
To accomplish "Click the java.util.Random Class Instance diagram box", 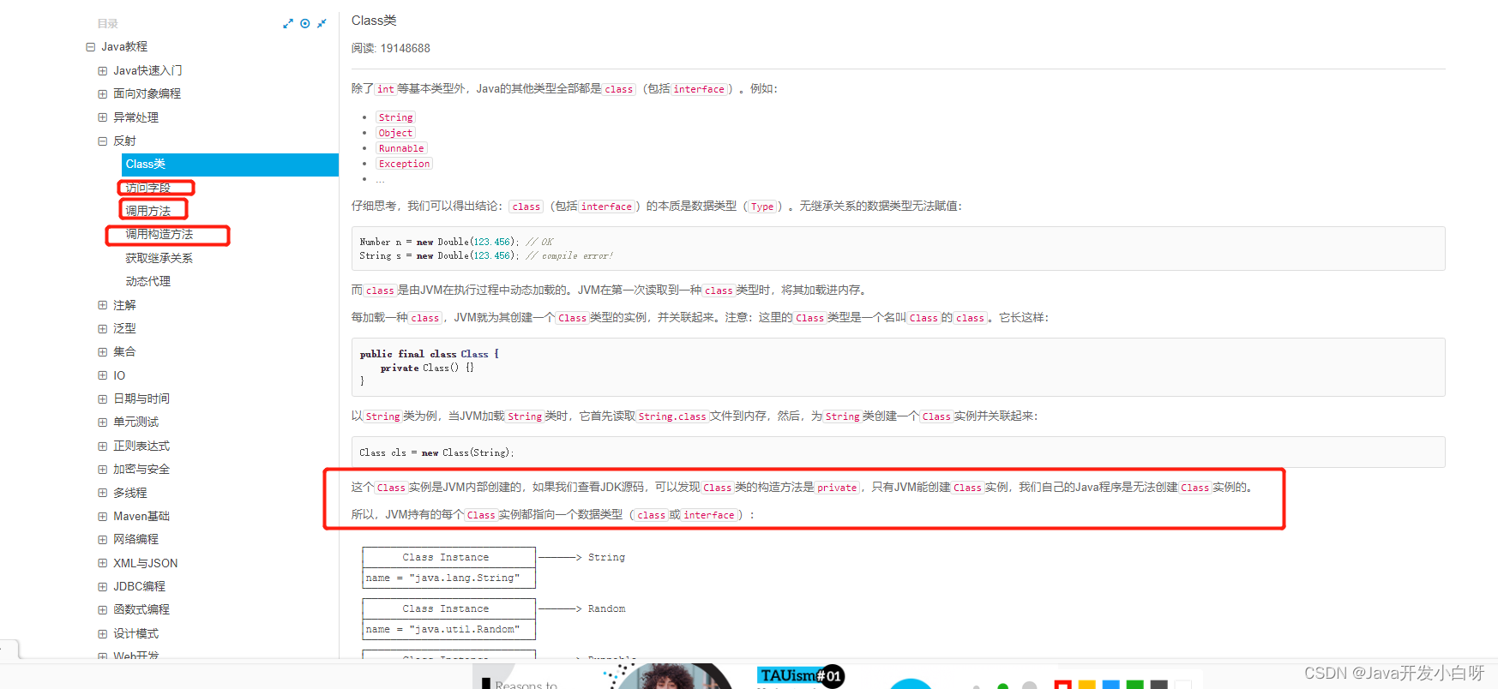I will click(449, 619).
